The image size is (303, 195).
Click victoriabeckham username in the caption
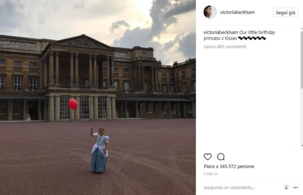221,32
